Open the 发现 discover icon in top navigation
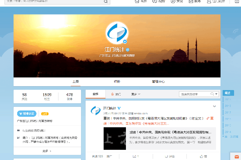The width and height of the screenshot is (241, 160). tap(173, 2)
